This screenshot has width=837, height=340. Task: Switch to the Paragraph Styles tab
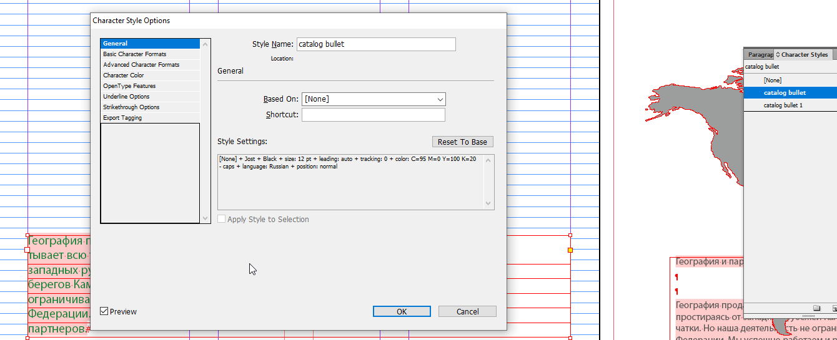(x=760, y=55)
